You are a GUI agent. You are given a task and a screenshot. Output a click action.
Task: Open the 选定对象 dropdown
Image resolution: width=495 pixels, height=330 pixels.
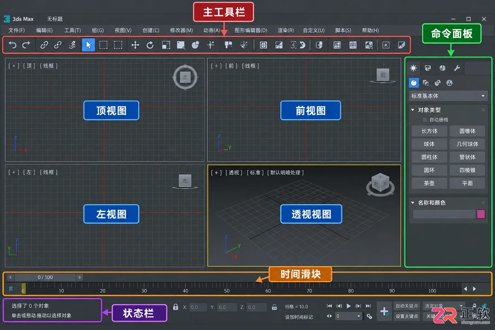(x=444, y=306)
